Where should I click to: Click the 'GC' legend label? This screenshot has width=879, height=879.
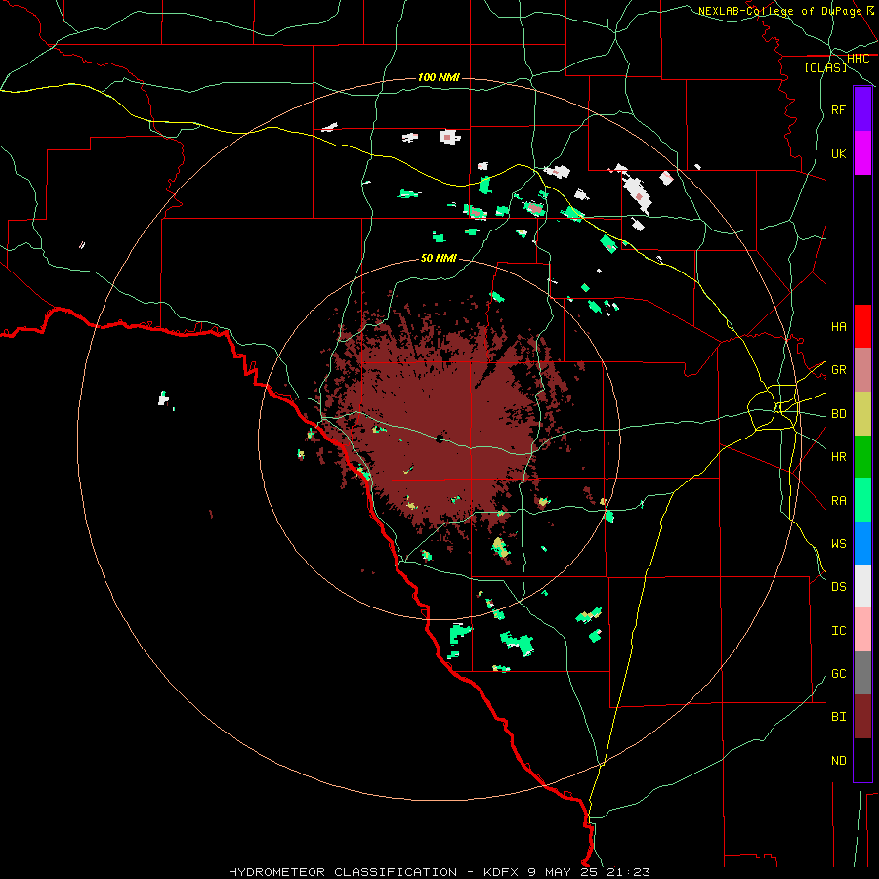[838, 674]
